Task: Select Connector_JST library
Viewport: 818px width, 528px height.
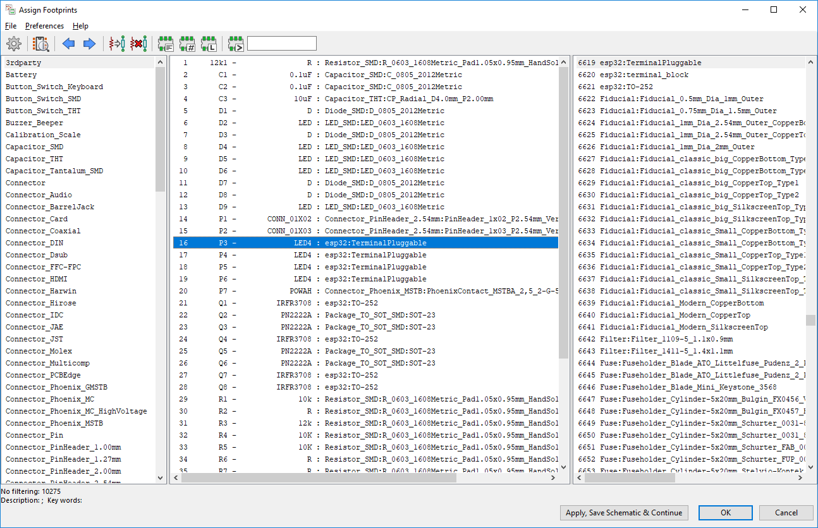Action: pos(79,339)
